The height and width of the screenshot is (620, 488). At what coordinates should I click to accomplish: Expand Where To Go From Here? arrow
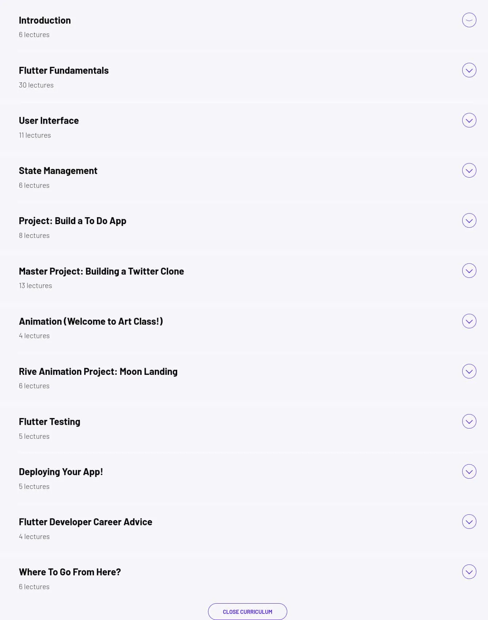(x=469, y=572)
